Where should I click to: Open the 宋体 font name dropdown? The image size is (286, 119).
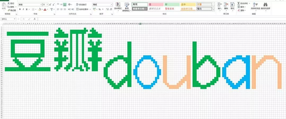click(x=41, y=4)
